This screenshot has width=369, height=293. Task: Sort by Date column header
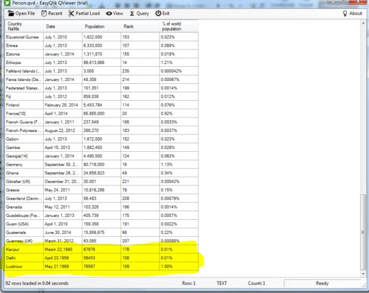[63, 26]
